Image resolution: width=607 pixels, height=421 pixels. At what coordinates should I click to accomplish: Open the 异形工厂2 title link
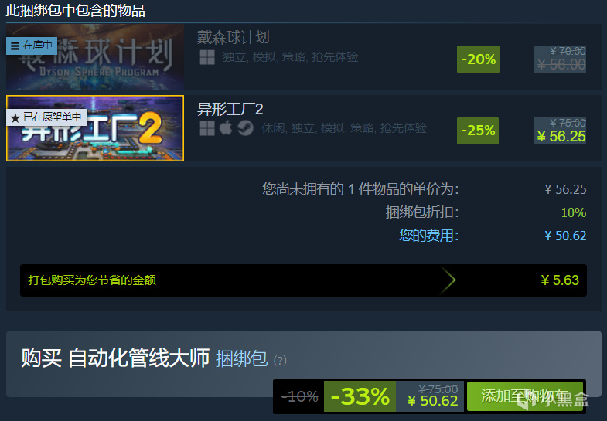[230, 109]
